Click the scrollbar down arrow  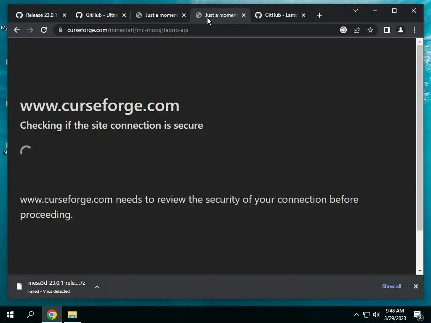(x=420, y=271)
